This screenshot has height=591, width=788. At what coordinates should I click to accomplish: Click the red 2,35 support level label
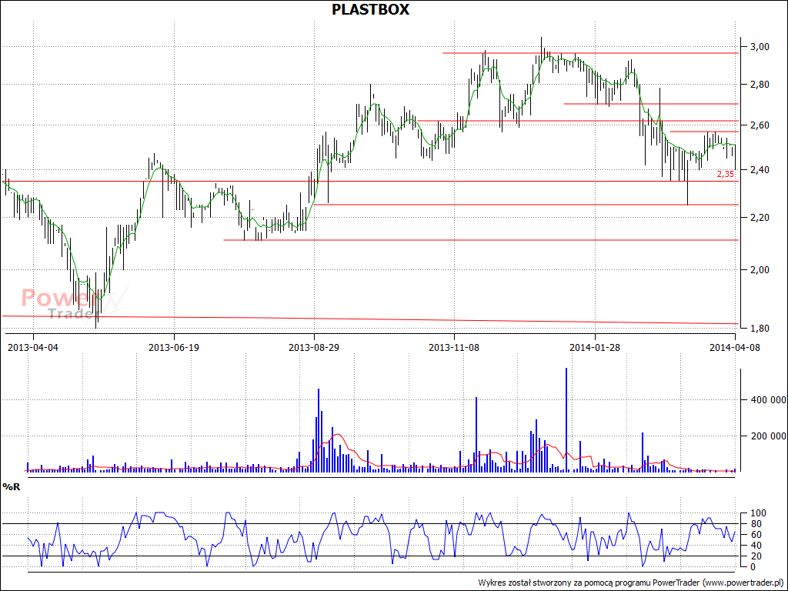pyautogui.click(x=725, y=175)
